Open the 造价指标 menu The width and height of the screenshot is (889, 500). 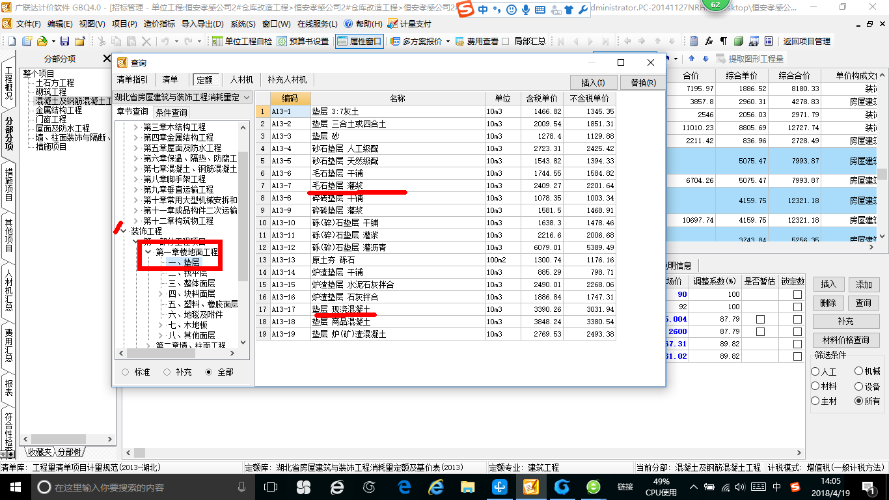(159, 23)
